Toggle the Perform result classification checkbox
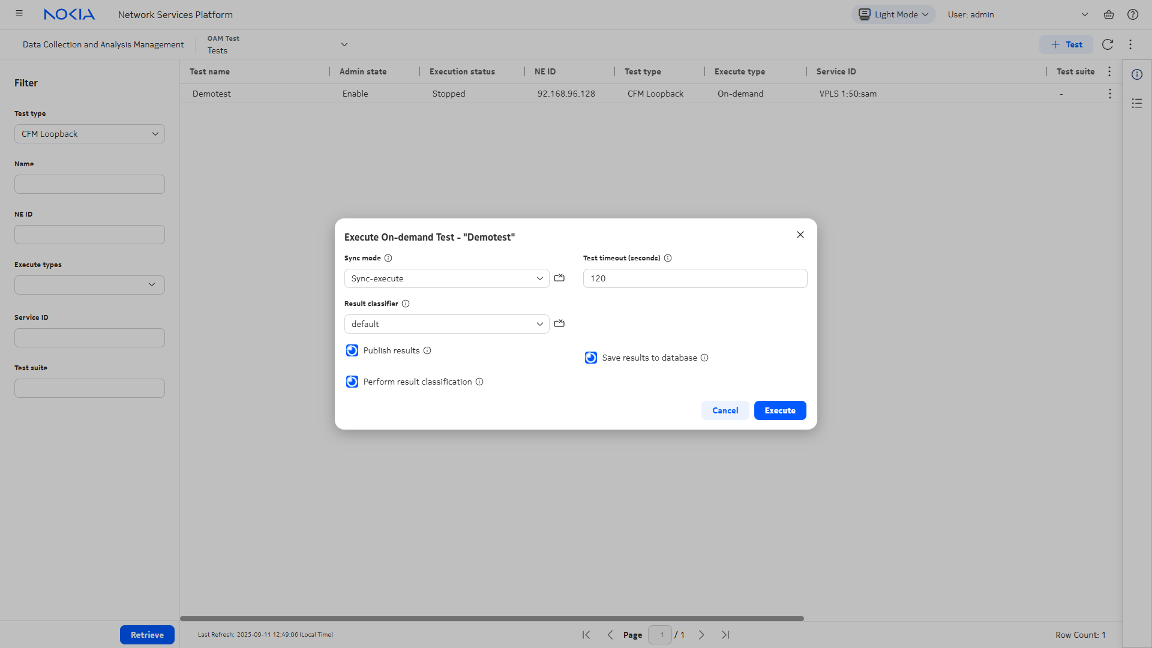Screen dimensions: 1152x648 352,382
